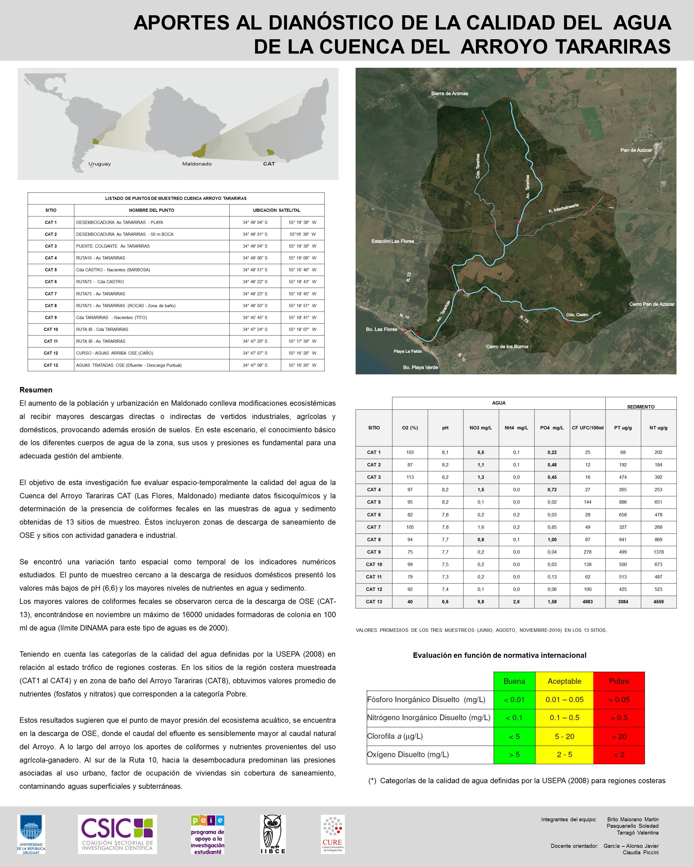Click the 'Bo. Playa Verde' map label
This screenshot has height=867, width=694.
[420, 368]
